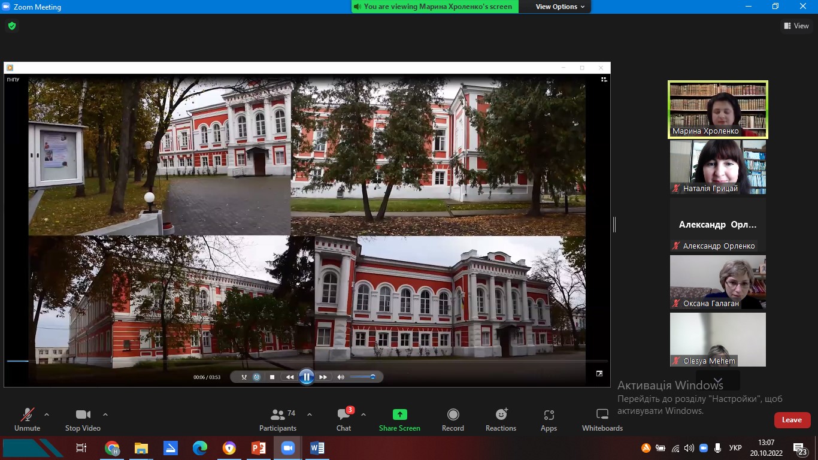Switch input language УКР

click(x=735, y=448)
